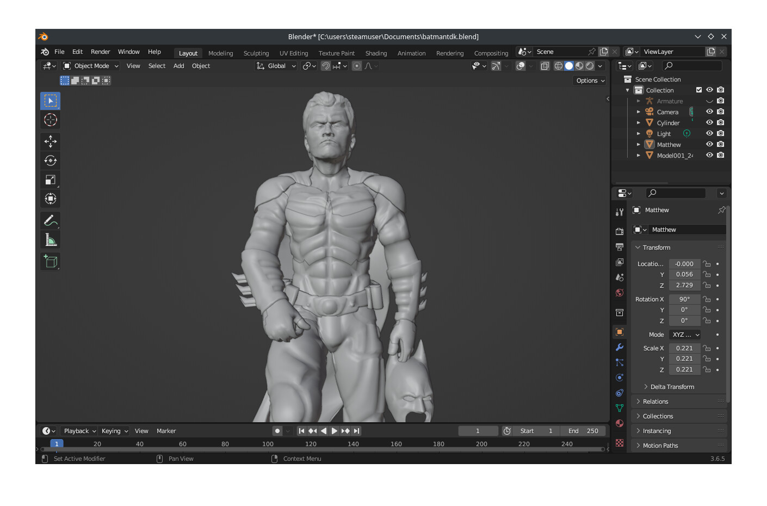Click the Scale X value field

click(x=684, y=348)
